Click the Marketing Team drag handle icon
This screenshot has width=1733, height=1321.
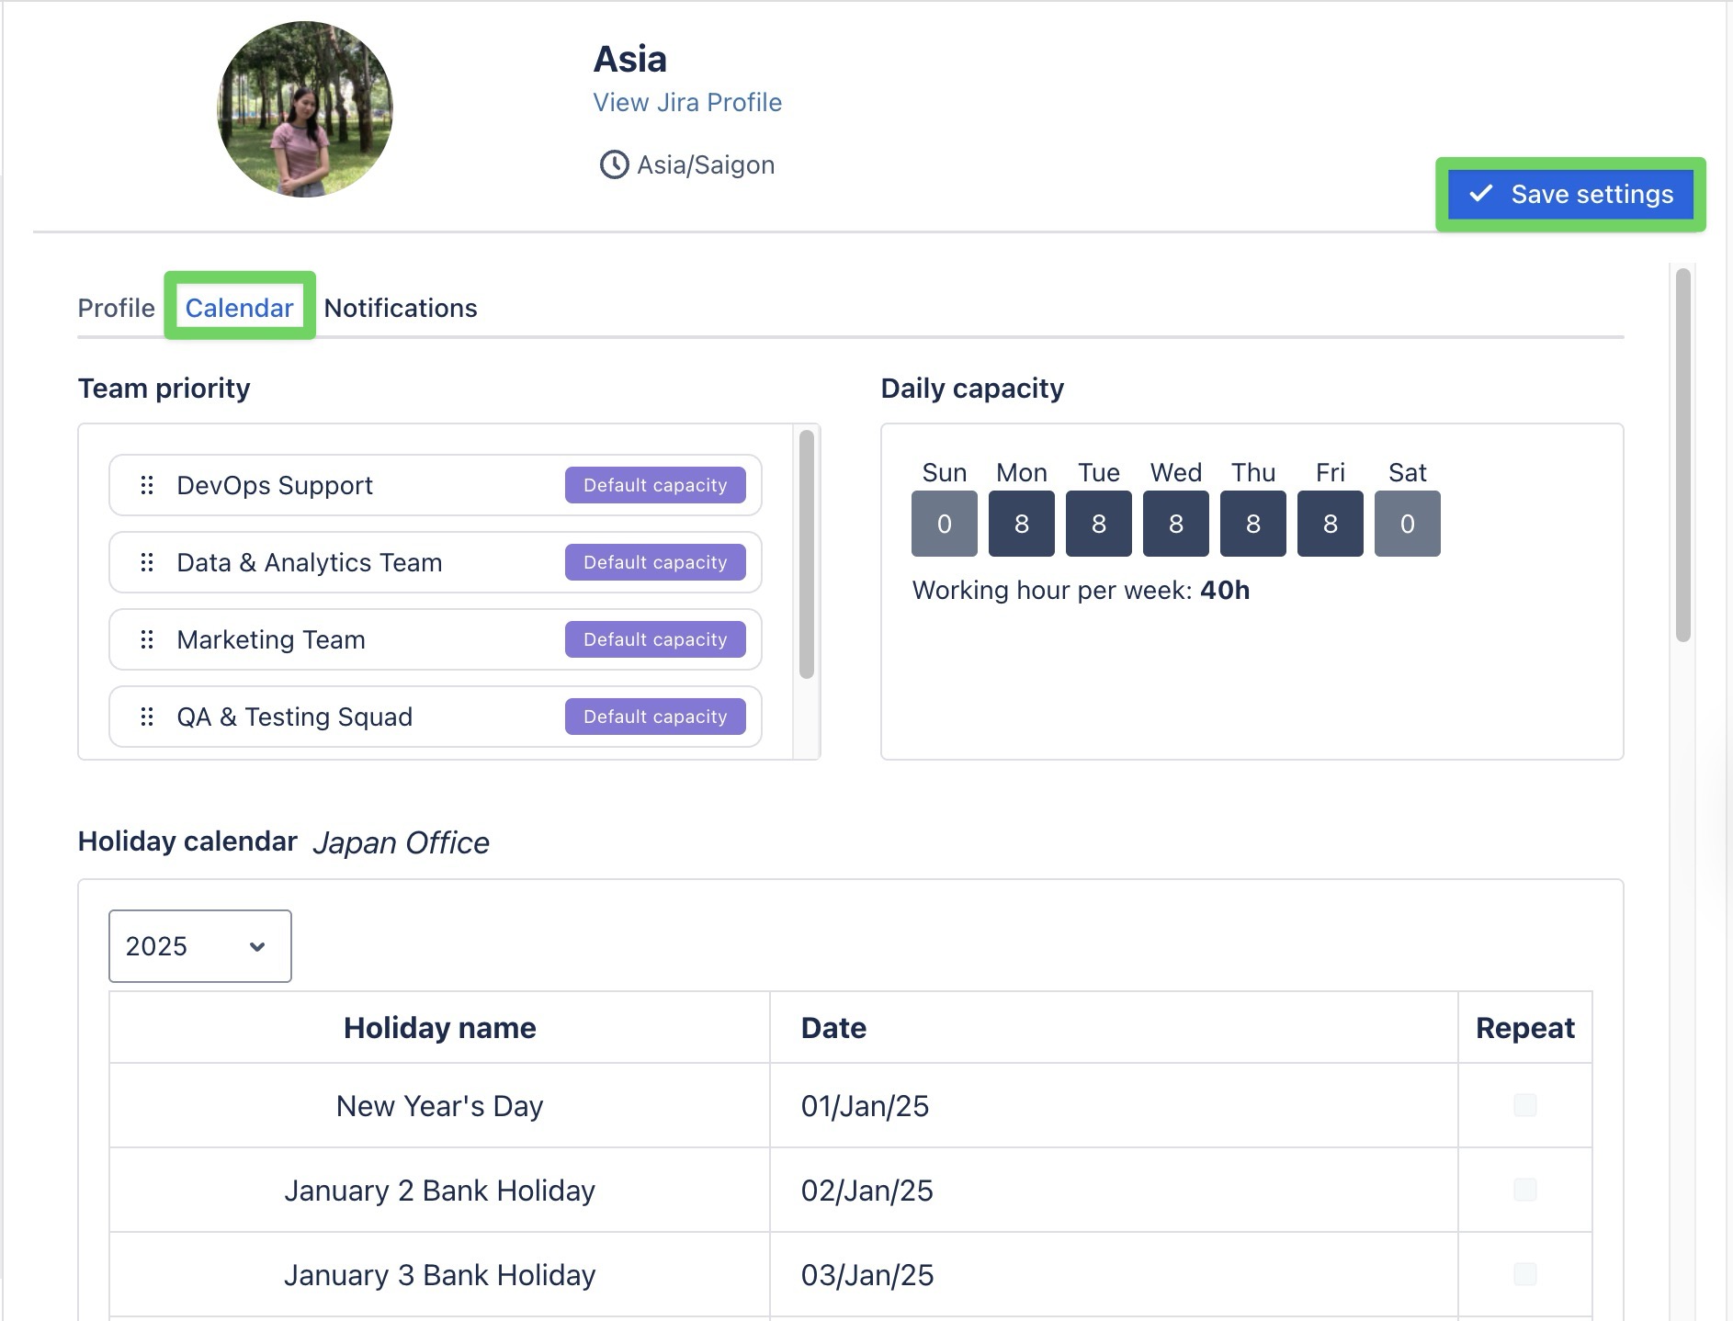click(146, 639)
